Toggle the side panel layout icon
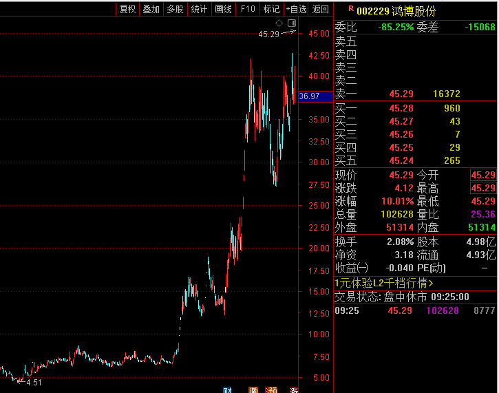499x393 pixels. pyautogui.click(x=292, y=23)
